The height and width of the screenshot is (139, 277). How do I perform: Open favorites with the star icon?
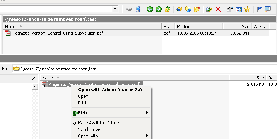(247, 9)
